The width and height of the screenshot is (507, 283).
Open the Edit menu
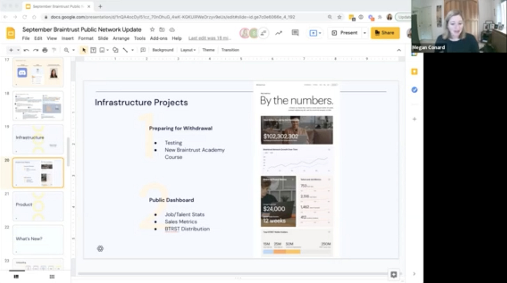point(38,38)
